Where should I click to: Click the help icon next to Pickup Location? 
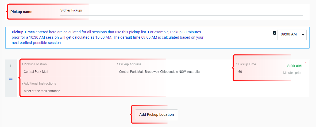[x=22, y=65]
